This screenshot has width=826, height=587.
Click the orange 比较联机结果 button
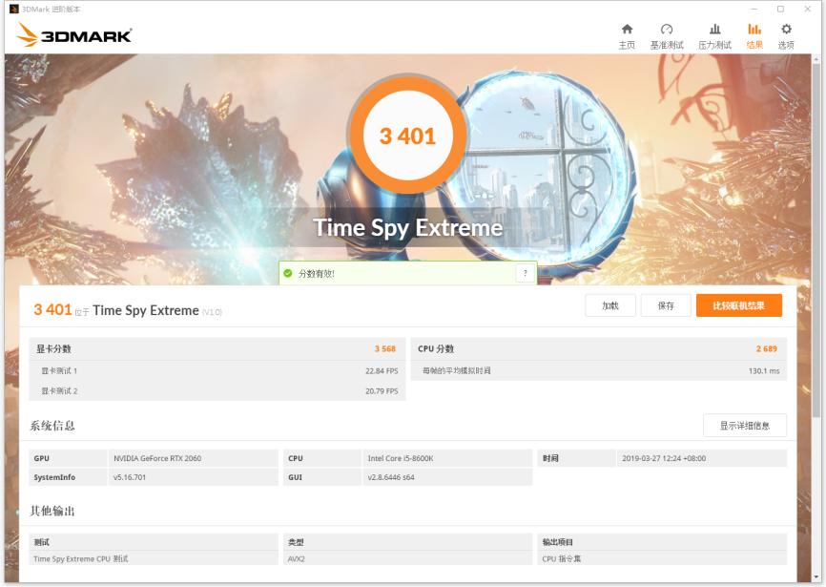(x=739, y=304)
